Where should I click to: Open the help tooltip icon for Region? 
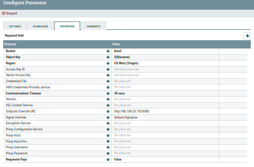(x=108, y=63)
